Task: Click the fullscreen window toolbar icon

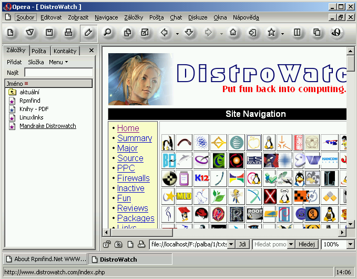Action: (145, 33)
